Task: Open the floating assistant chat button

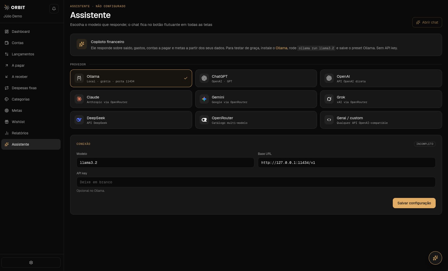Action: [x=435, y=258]
